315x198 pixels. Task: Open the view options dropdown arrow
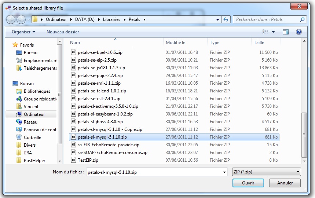pos(274,32)
